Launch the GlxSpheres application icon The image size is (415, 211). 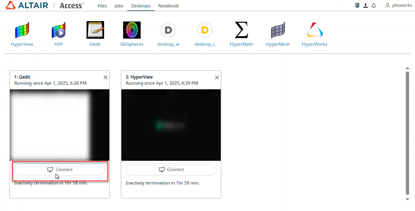point(132,30)
